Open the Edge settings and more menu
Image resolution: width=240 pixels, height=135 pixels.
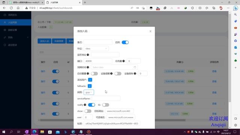click(228, 8)
